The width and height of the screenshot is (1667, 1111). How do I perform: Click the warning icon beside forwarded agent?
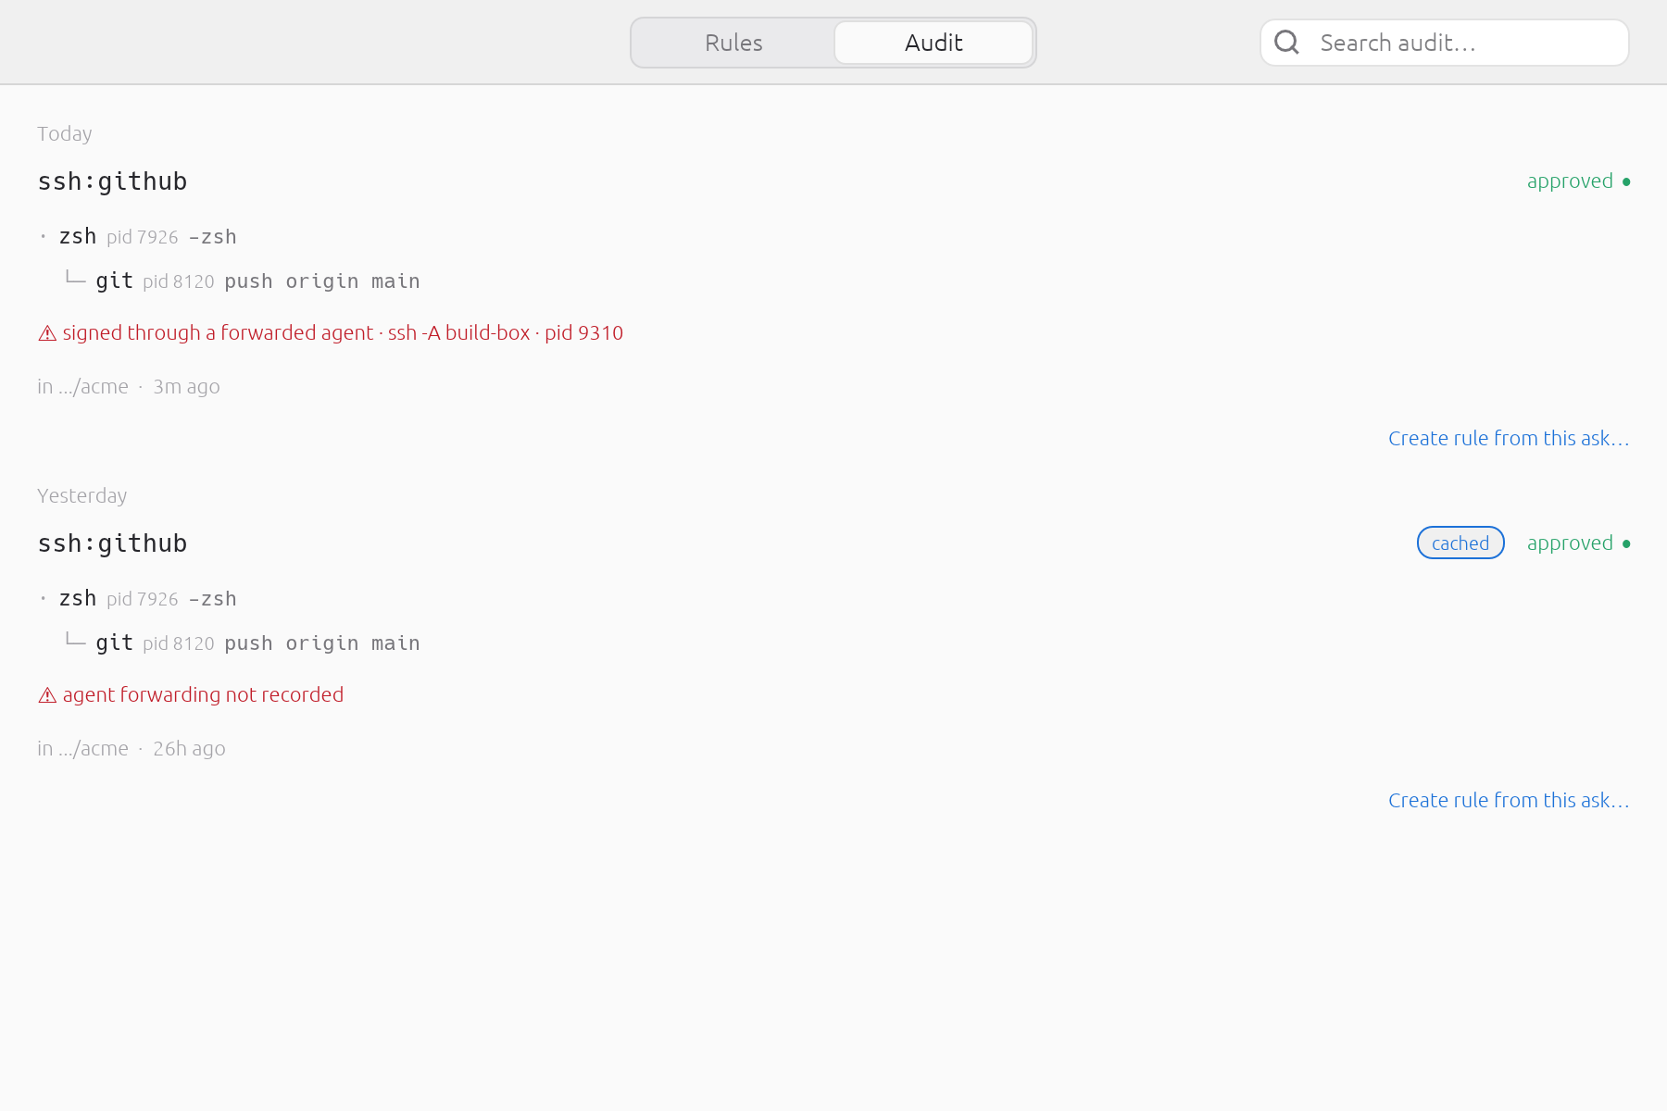47,333
